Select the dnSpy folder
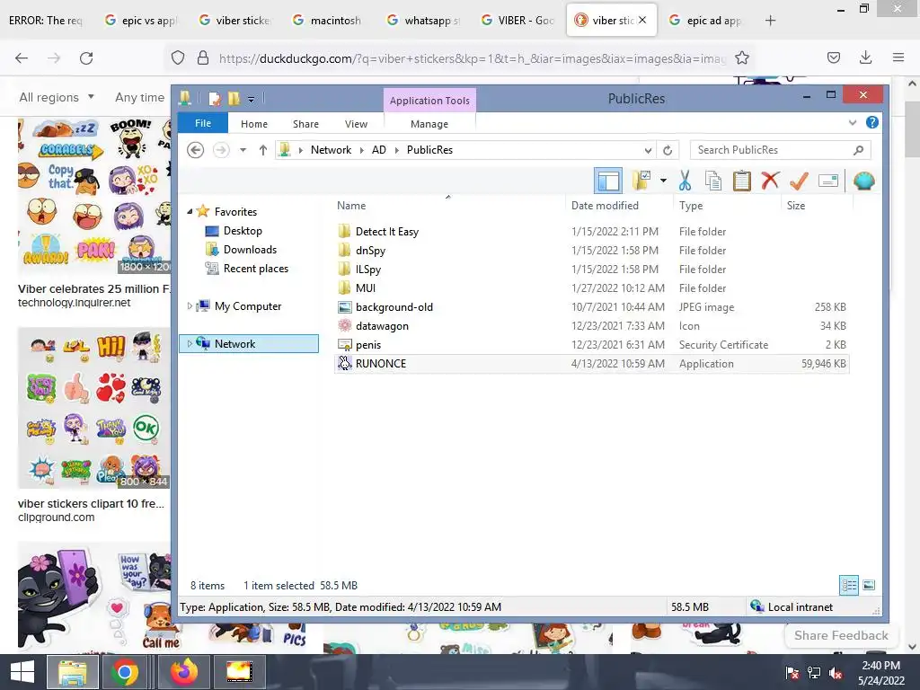Screen dimensions: 920x690 pyautogui.click(x=591, y=250)
